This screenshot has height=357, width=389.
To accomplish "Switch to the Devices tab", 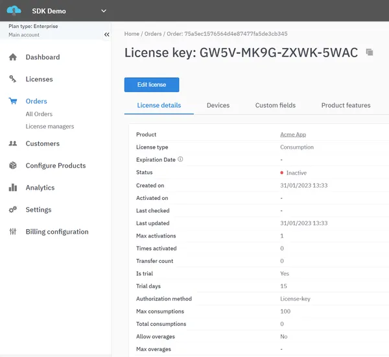I will [x=218, y=105].
